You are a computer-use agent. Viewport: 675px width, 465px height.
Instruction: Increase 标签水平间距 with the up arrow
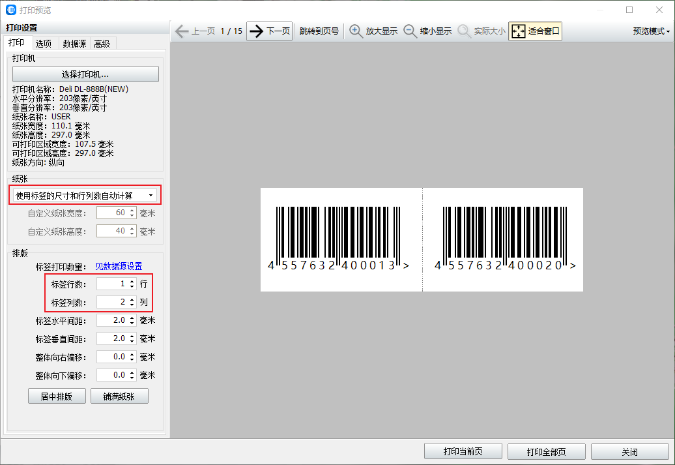coord(132,318)
